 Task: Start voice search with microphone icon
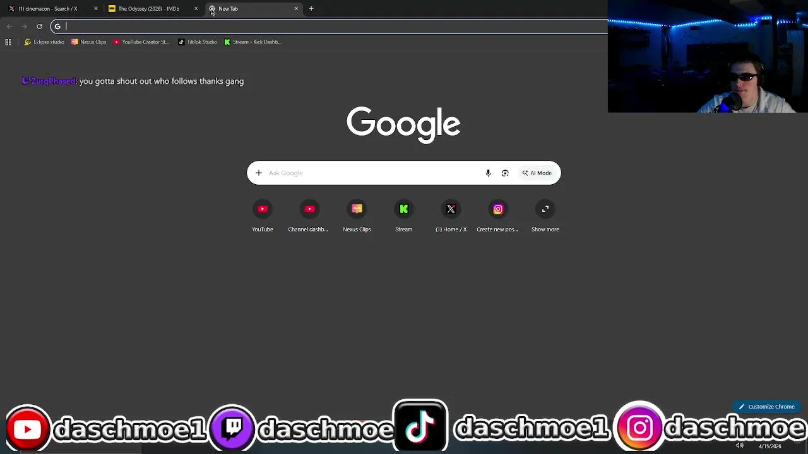tap(488, 173)
